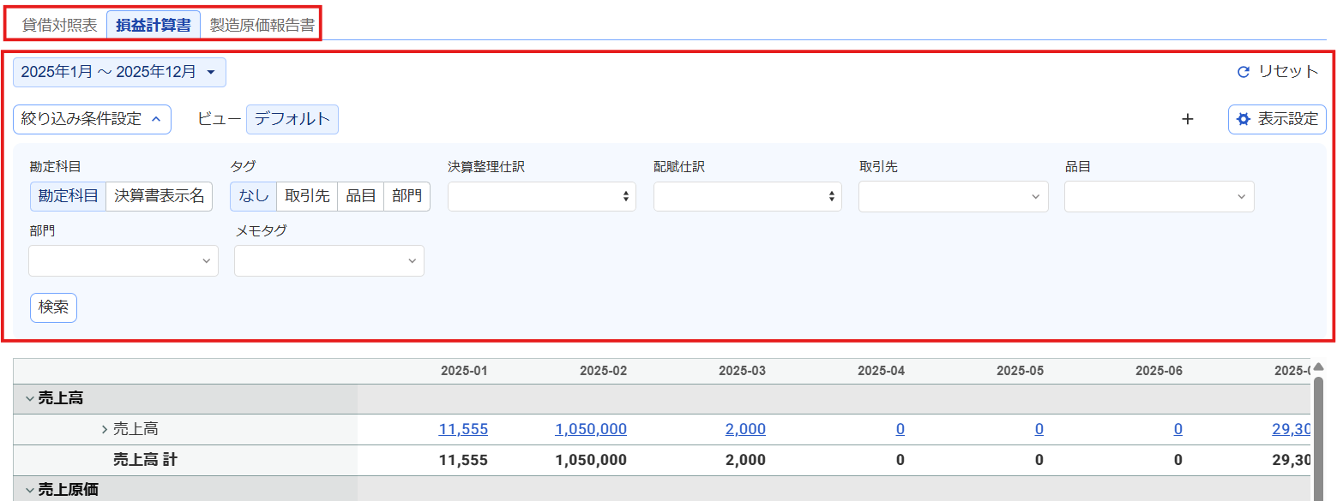Open the メモタグ filter combo box
This screenshot has height=501, width=1337.
point(329,260)
